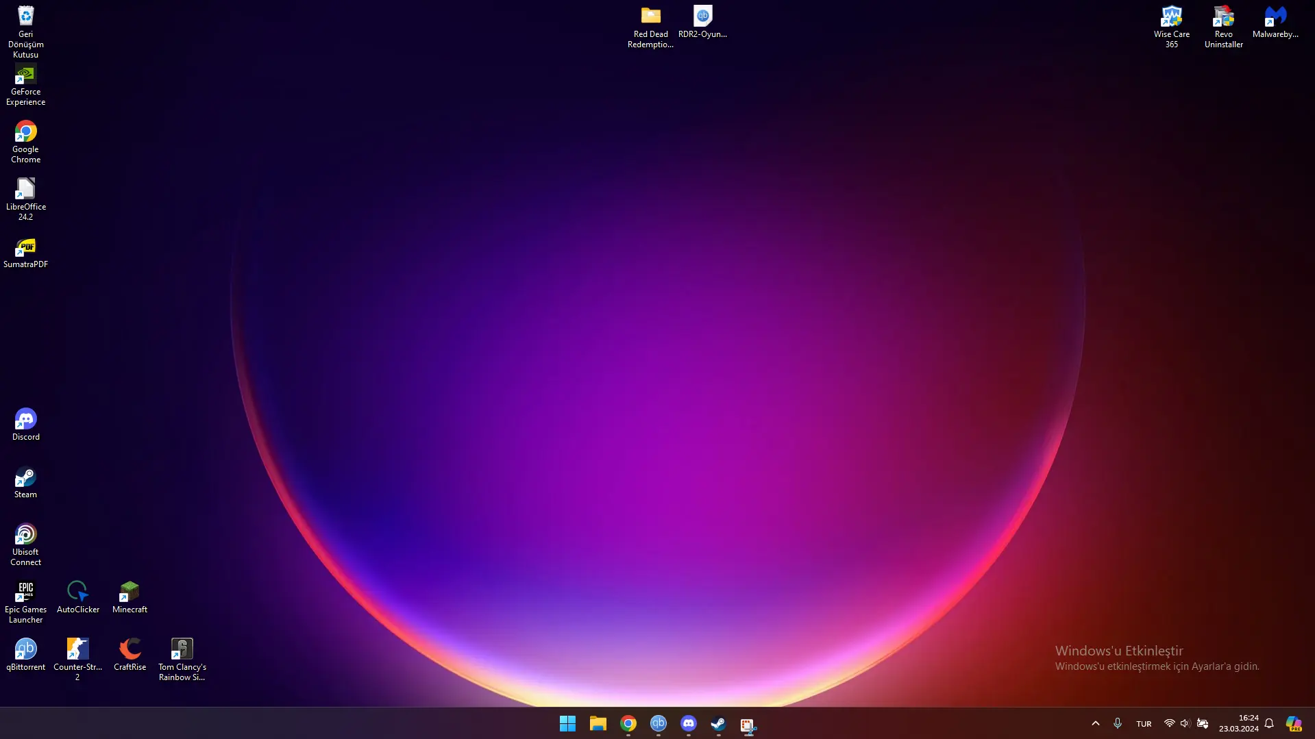
Task: Open the notification bell in the tray
Action: [1269, 723]
